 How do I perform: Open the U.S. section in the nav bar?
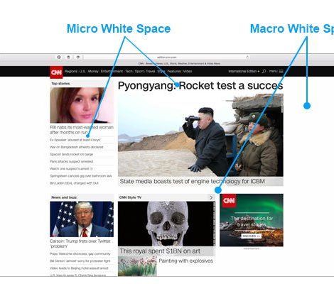[x=82, y=71]
